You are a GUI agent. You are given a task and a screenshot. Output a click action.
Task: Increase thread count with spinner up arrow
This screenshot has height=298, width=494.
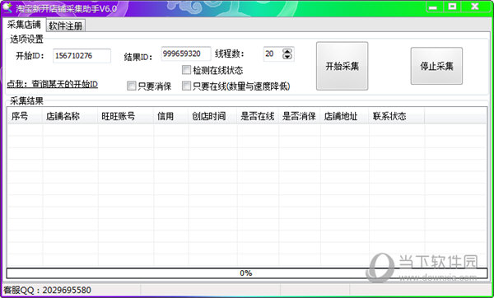(x=287, y=51)
